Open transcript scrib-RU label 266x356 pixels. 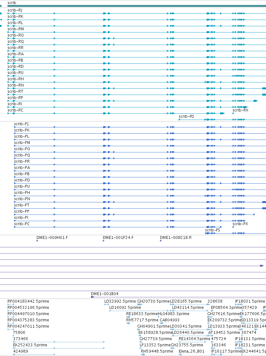15,73
